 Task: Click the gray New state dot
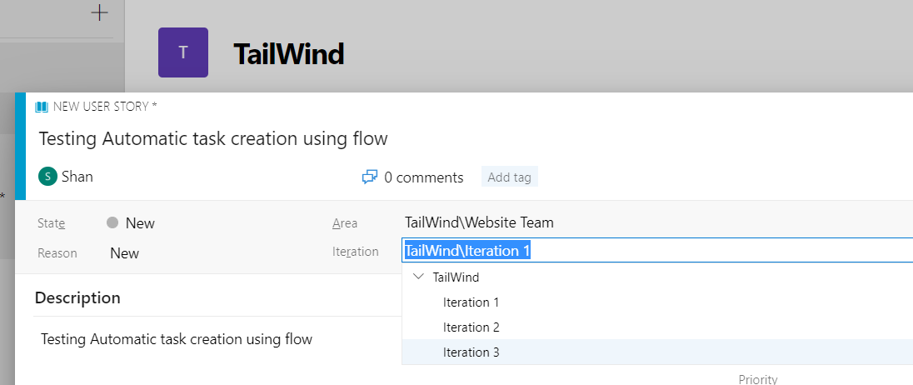(113, 222)
